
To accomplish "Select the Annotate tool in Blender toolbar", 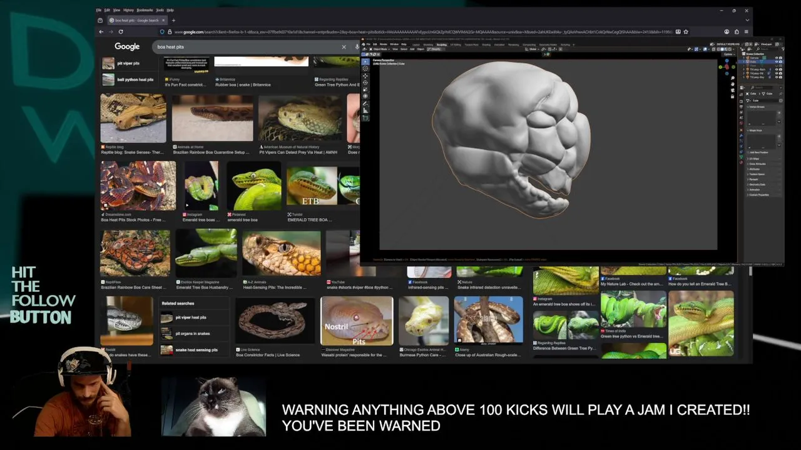I will 365,103.
